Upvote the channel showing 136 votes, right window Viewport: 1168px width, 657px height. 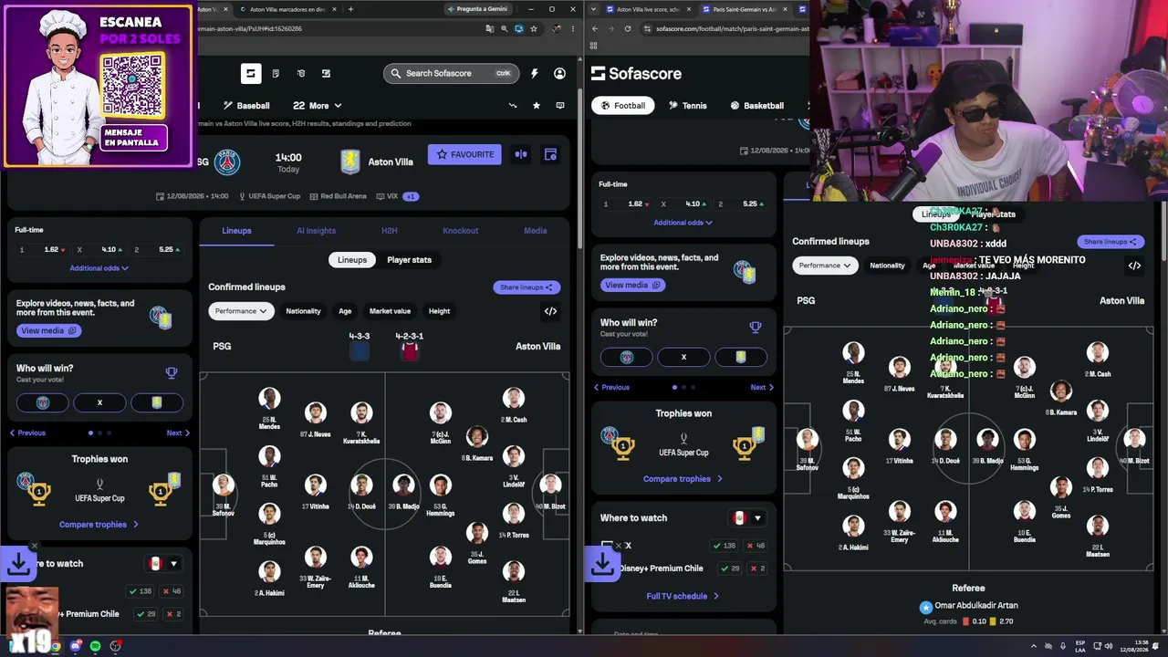pyautogui.click(x=724, y=546)
